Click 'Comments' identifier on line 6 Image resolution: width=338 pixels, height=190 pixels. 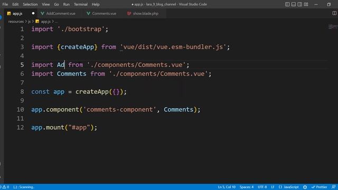coord(72,74)
